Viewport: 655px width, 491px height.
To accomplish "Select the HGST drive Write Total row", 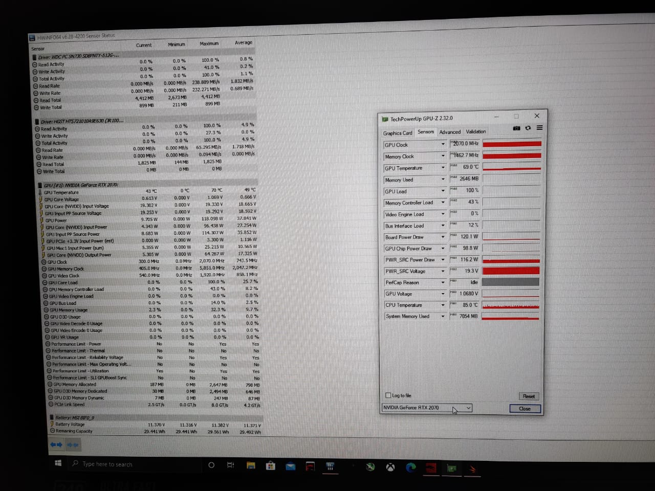I will click(146, 170).
